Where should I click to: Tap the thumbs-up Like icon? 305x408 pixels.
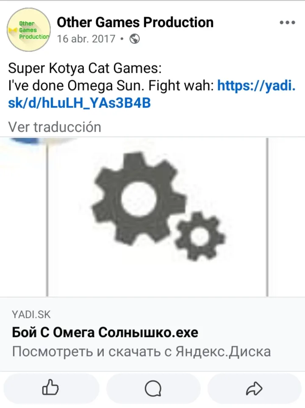pos(50,388)
